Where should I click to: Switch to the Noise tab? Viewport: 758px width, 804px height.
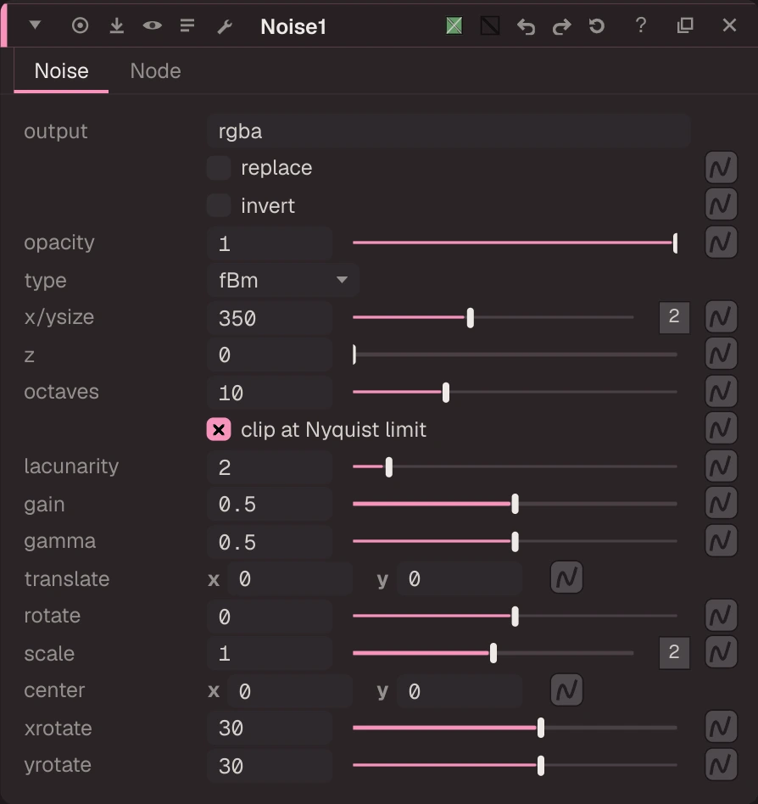pos(62,71)
